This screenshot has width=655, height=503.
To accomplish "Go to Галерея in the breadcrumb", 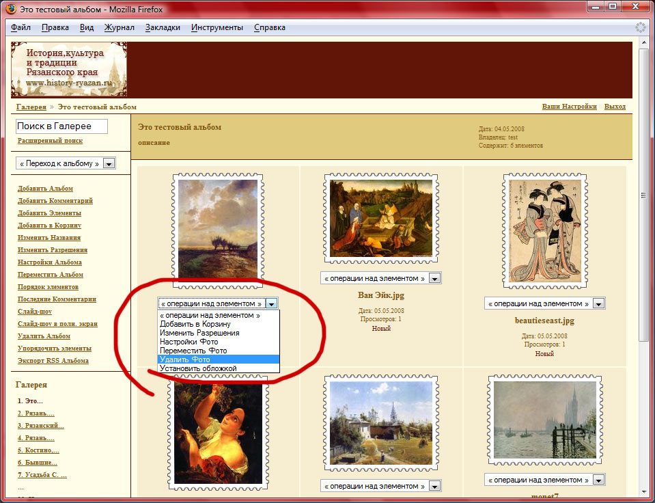I will [x=31, y=107].
